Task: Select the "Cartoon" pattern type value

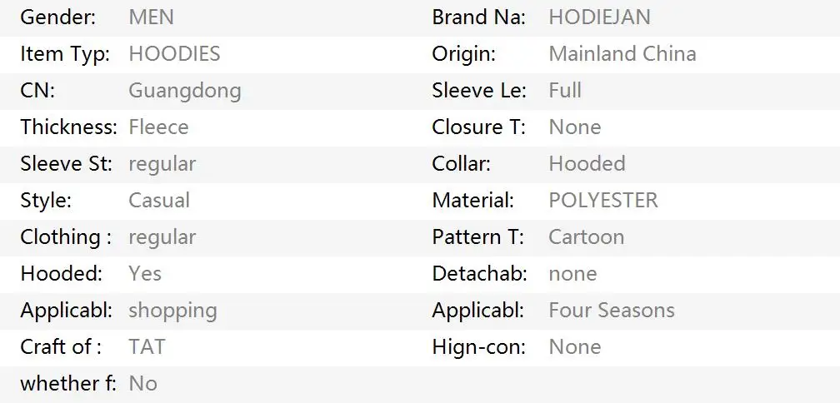Action: click(x=586, y=237)
